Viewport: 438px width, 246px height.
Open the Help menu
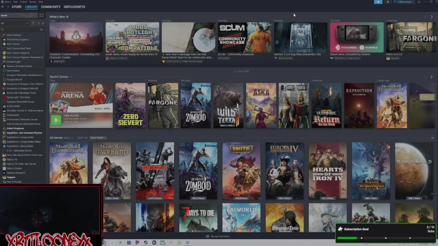(x=41, y=2)
